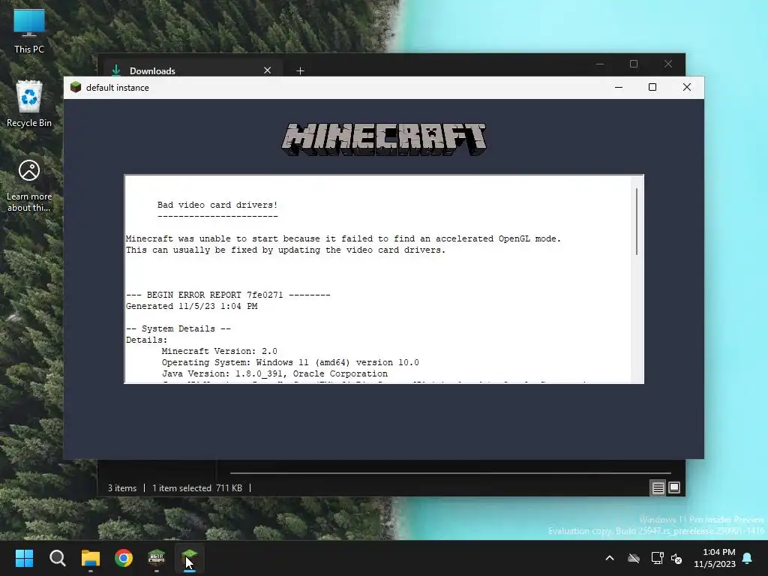
Task: Click the "Operating System: Windows 11" line
Action: (x=290, y=362)
